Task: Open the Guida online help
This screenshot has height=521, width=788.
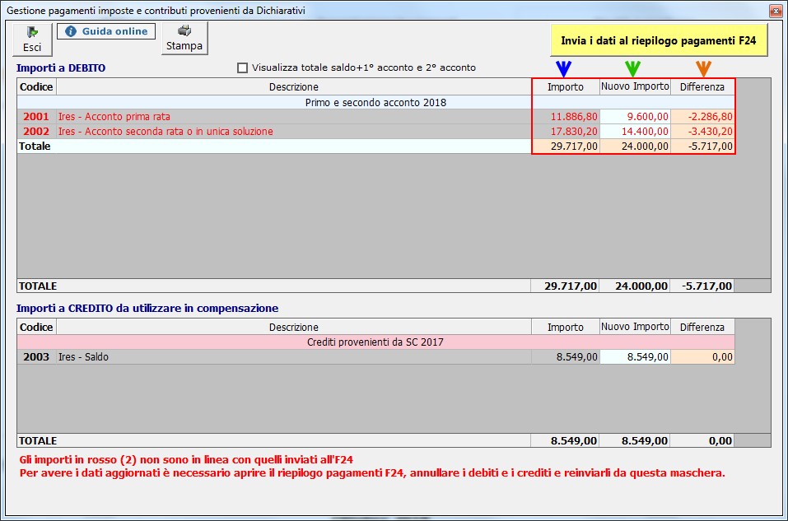Action: click(106, 31)
